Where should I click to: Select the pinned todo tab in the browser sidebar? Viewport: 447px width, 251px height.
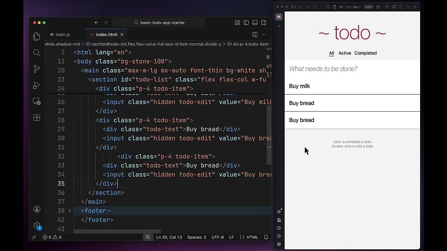click(279, 17)
